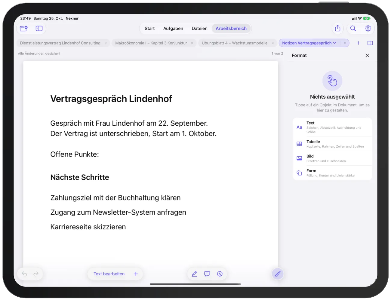Close the Notizen Vertragsgespräch tab

pos(345,43)
